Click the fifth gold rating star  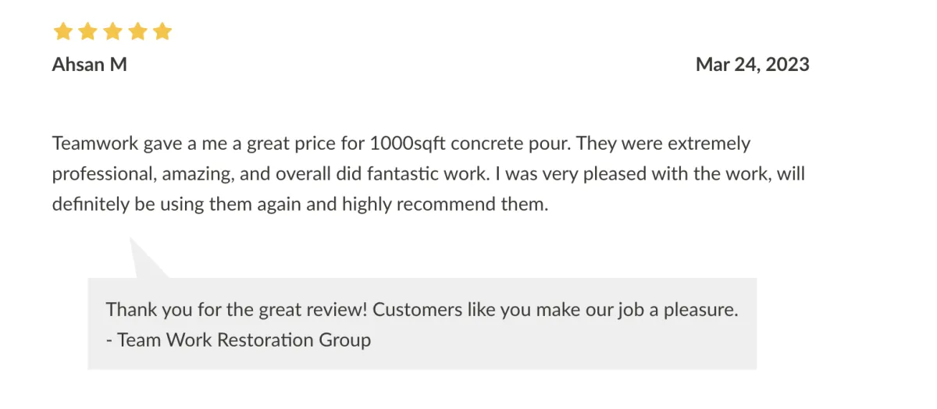pyautogui.click(x=162, y=32)
